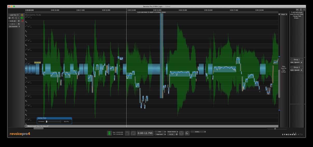Viewport: 313px width, 147px height.
Task: Click the pencil-with-x tool icon
Action: point(187,133)
